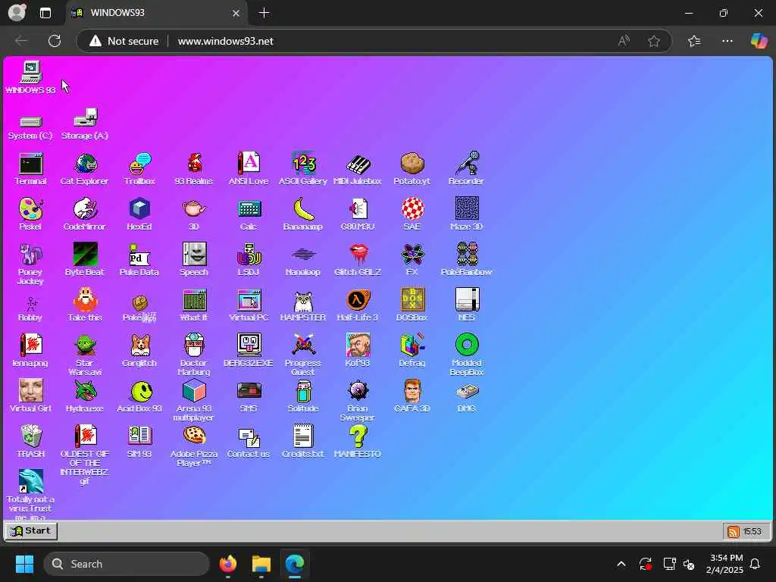This screenshot has height=582, width=776.
Task: Open ANSI Love icon
Action: [x=249, y=169]
